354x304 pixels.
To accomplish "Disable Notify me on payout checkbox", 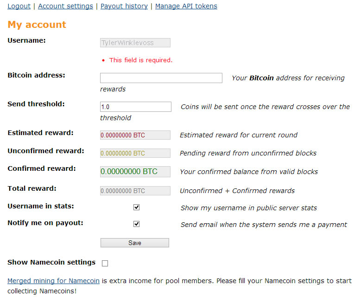I will tap(136, 224).
